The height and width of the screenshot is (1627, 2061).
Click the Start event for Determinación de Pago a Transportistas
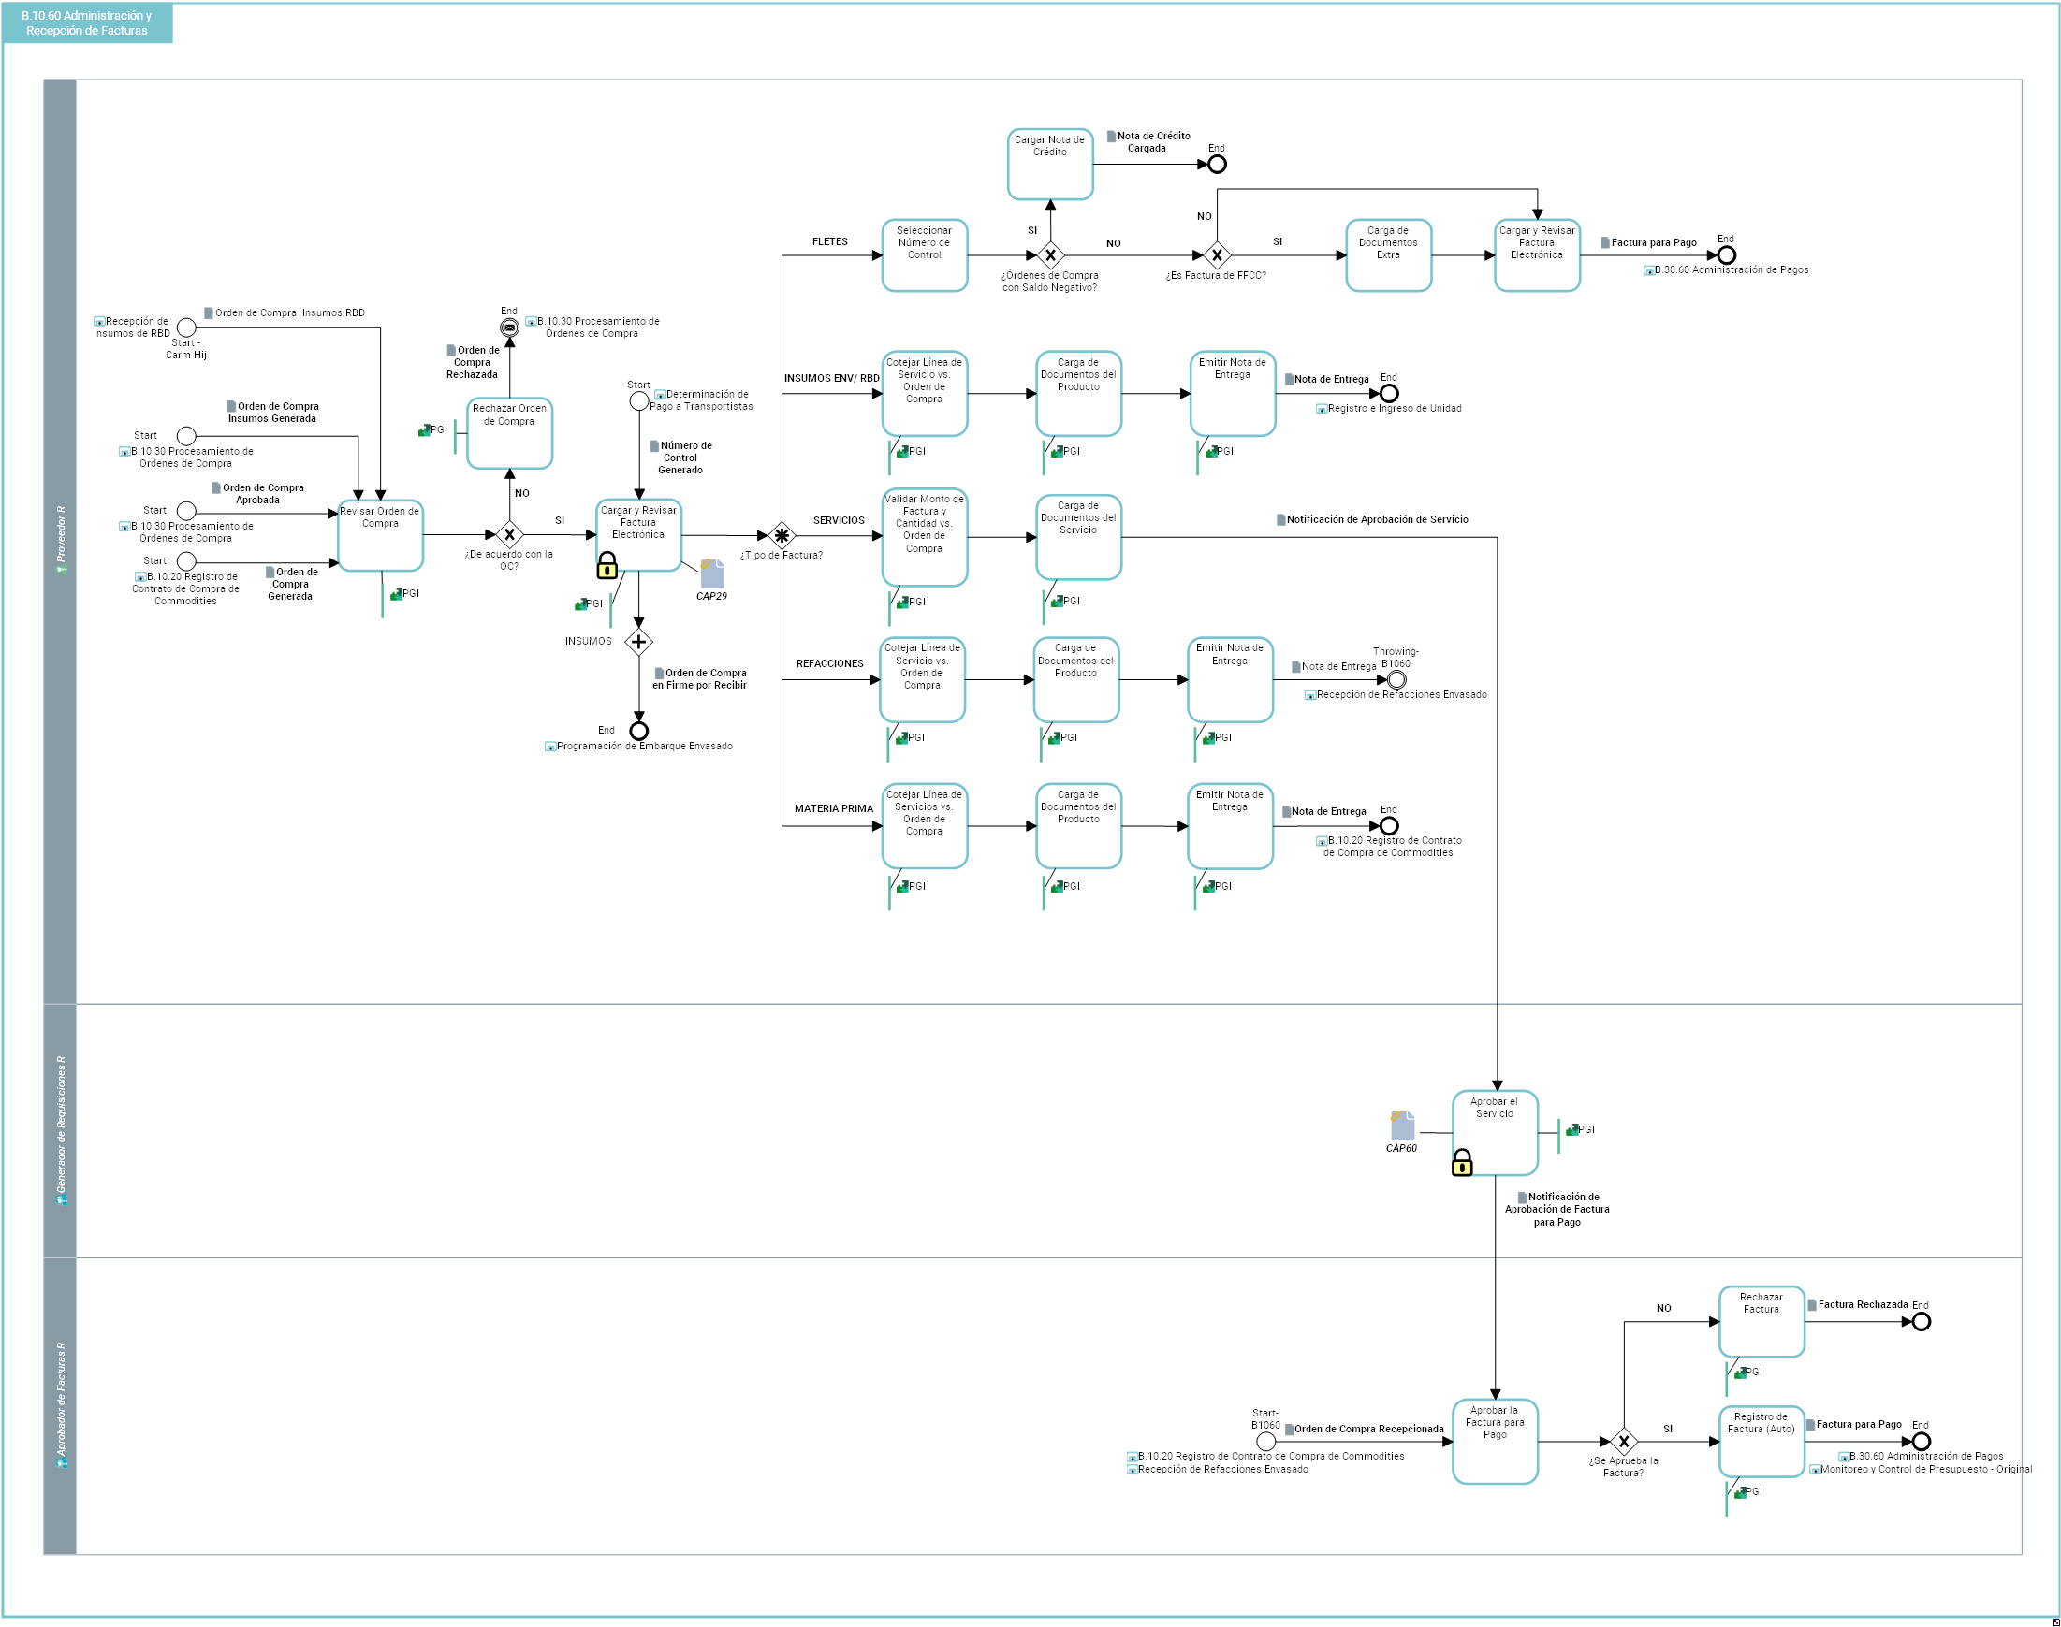pyautogui.click(x=639, y=401)
